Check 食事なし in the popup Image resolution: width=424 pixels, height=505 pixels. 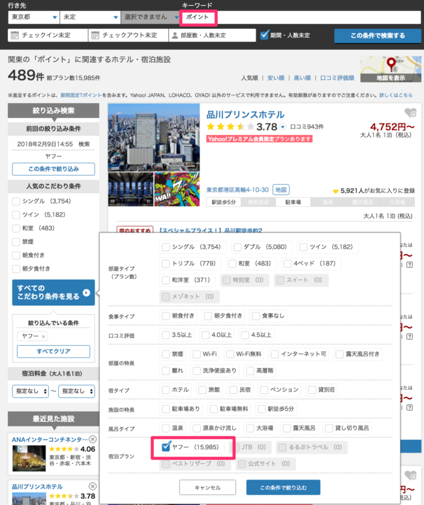click(256, 316)
